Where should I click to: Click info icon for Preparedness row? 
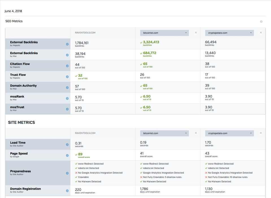67,173
